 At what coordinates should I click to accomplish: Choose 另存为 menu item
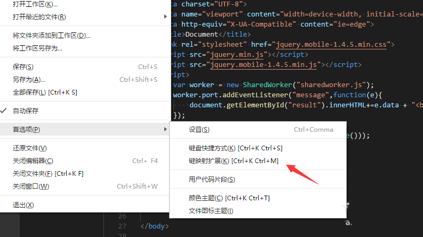85,80
